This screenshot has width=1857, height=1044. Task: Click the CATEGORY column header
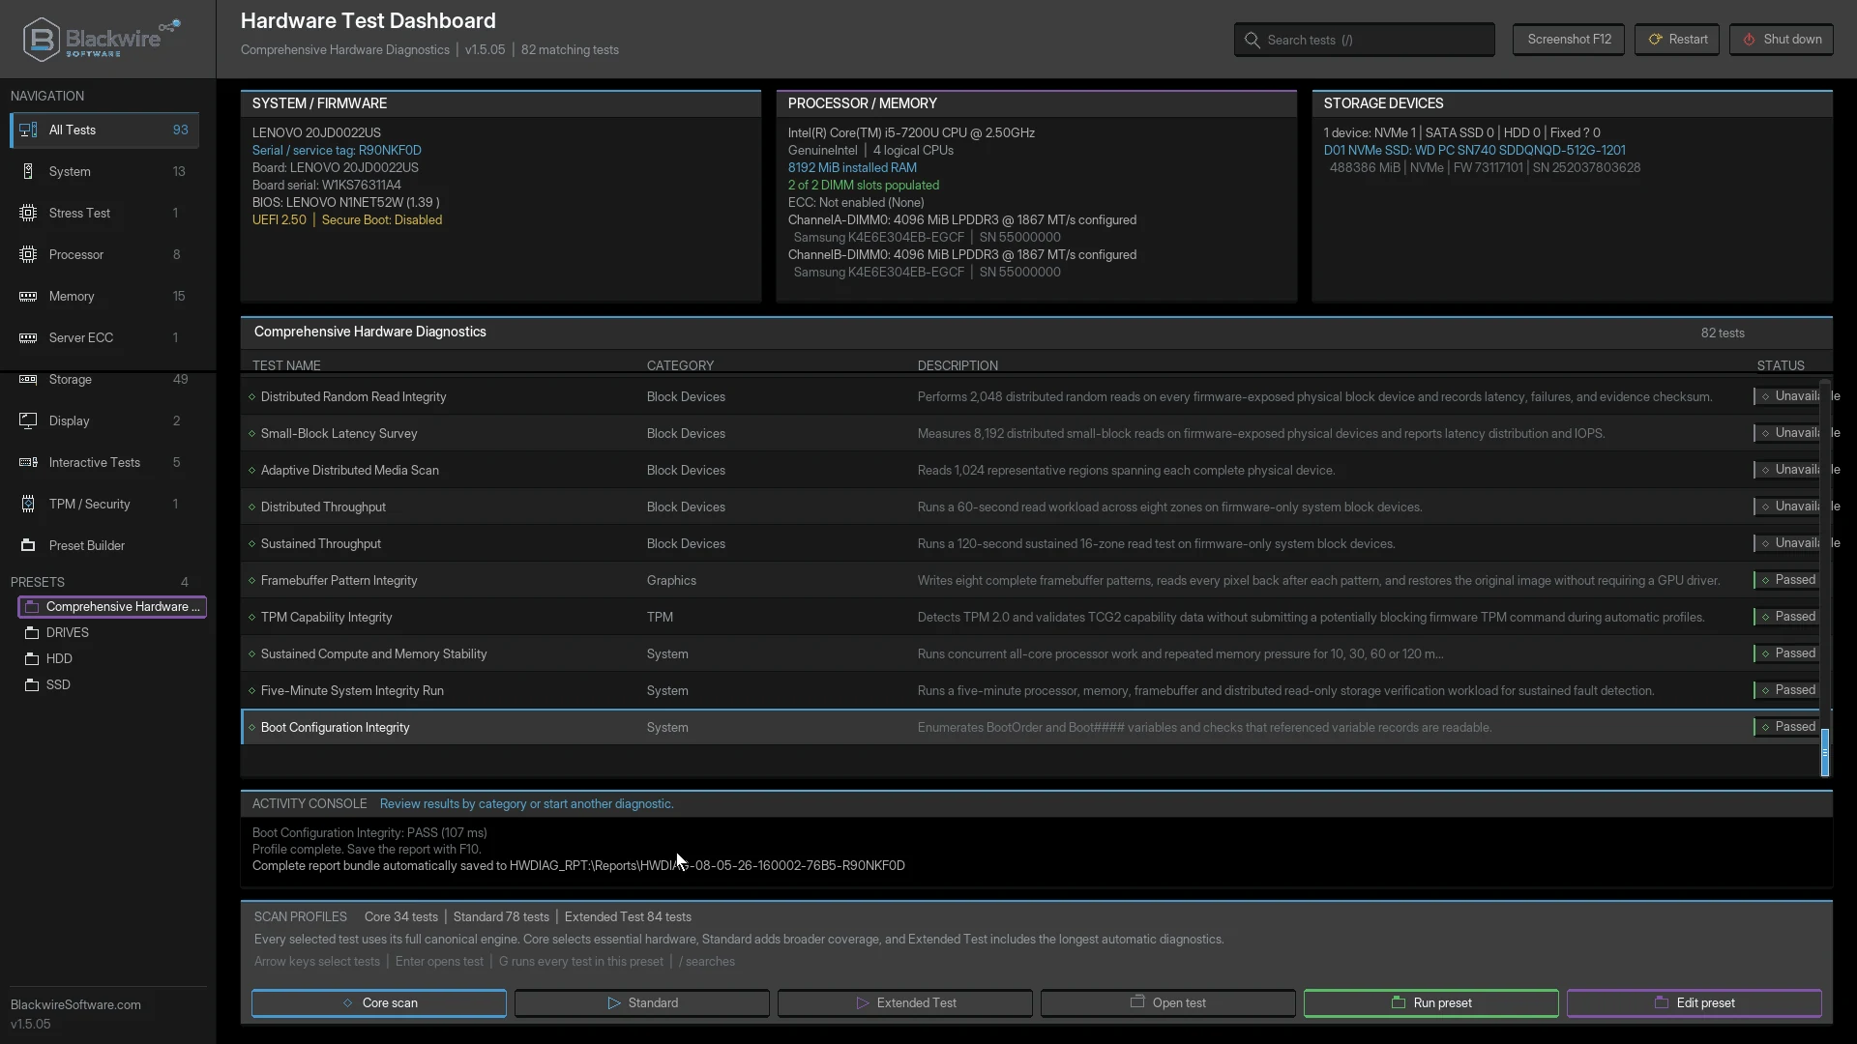(680, 366)
